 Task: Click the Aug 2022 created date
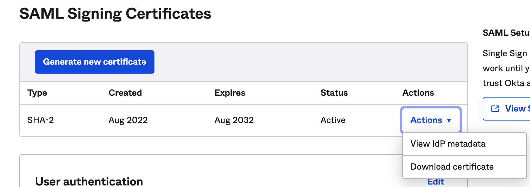point(128,120)
